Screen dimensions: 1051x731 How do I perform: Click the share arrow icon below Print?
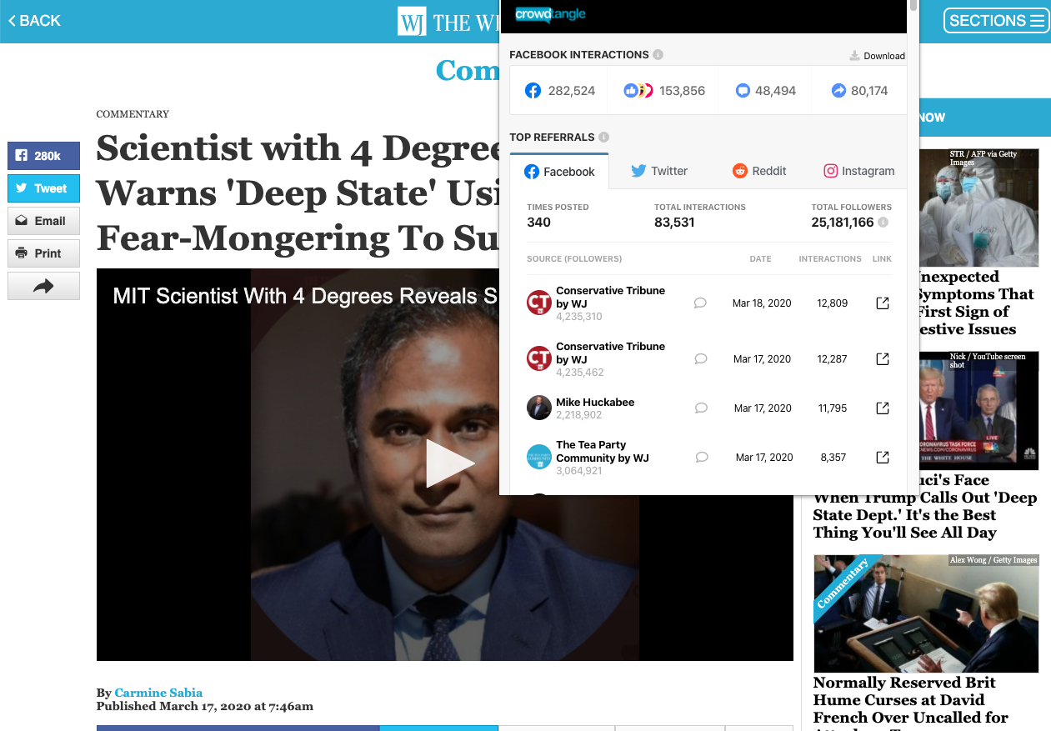(x=43, y=285)
